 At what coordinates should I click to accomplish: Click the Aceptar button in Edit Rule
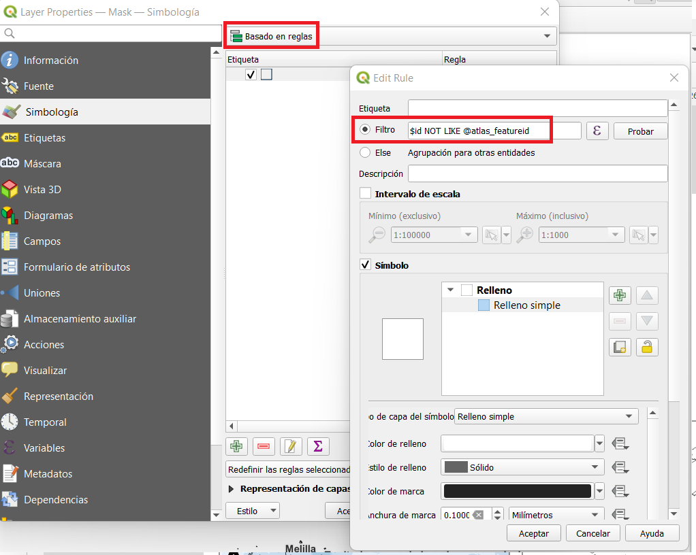coord(534,533)
